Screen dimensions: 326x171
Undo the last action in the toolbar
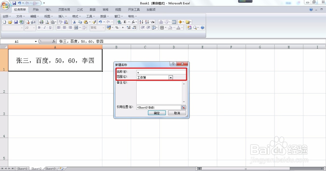tap(100, 22)
